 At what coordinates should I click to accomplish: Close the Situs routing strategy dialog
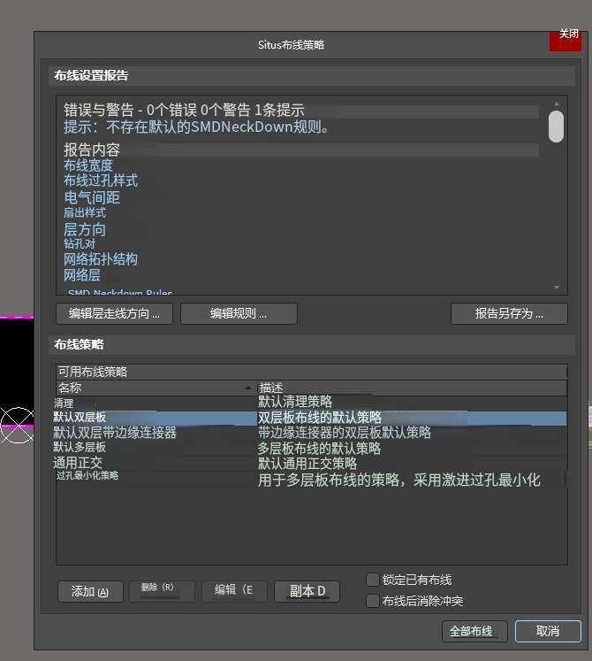pos(565,39)
